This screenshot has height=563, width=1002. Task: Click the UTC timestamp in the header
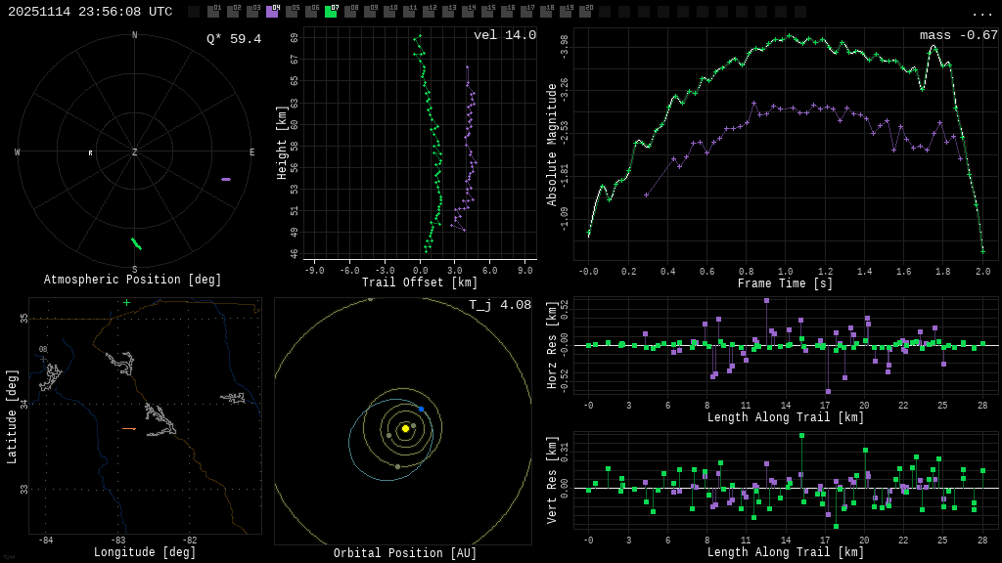point(90,12)
